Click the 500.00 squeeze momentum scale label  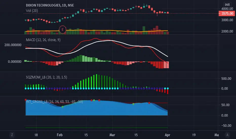pos(226,79)
